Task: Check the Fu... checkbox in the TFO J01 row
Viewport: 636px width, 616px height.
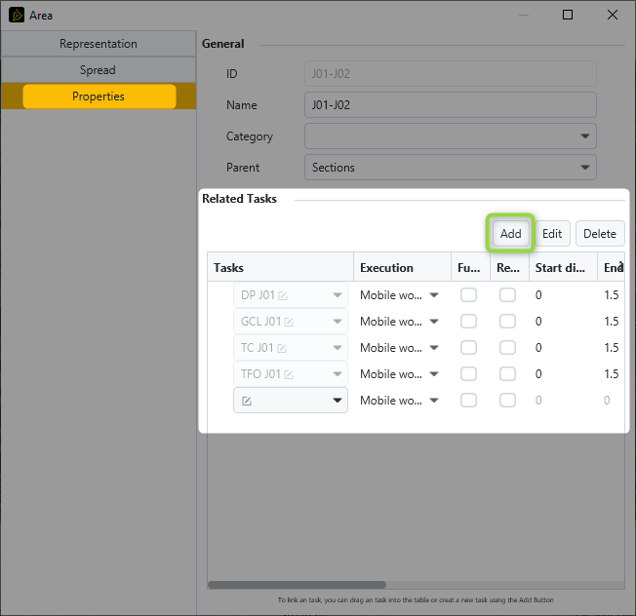Action: pyautogui.click(x=469, y=373)
